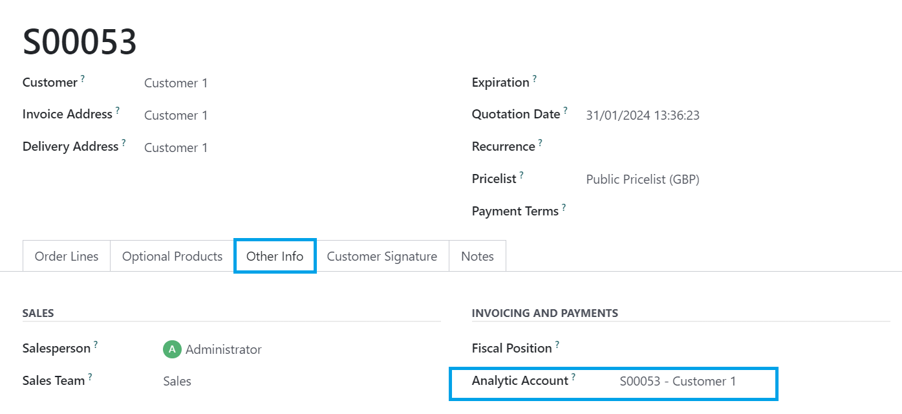Viewport: 902px width, 414px height.
Task: Click the Quotation Date value field
Action: click(x=738, y=115)
